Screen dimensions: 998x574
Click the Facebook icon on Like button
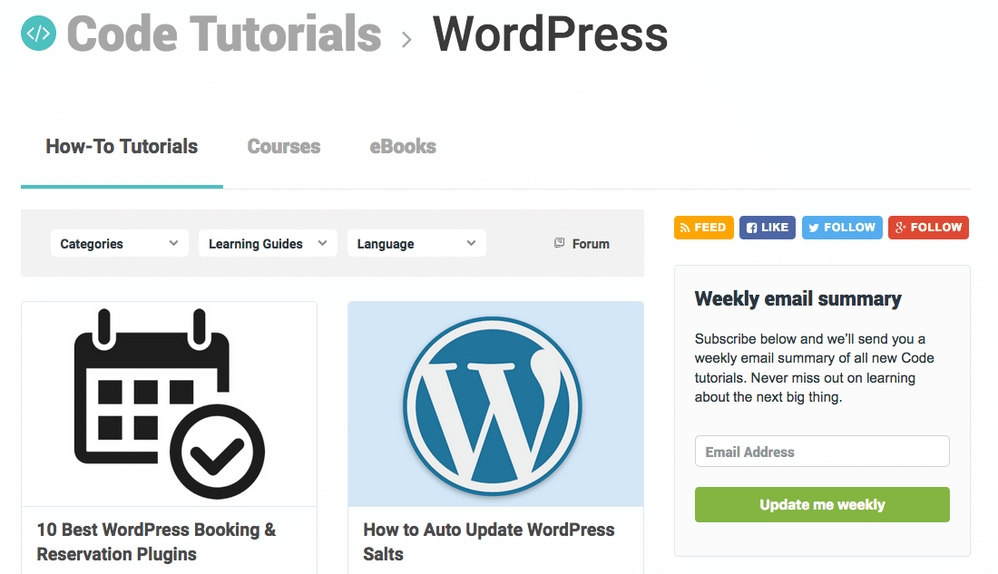(x=752, y=228)
